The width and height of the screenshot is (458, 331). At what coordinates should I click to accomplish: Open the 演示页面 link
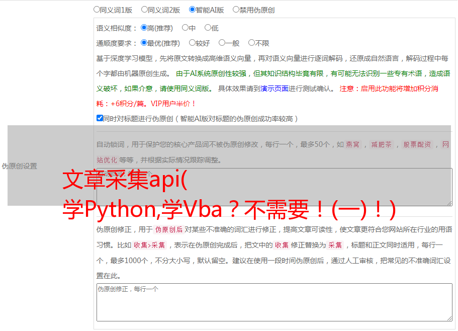(x=274, y=89)
